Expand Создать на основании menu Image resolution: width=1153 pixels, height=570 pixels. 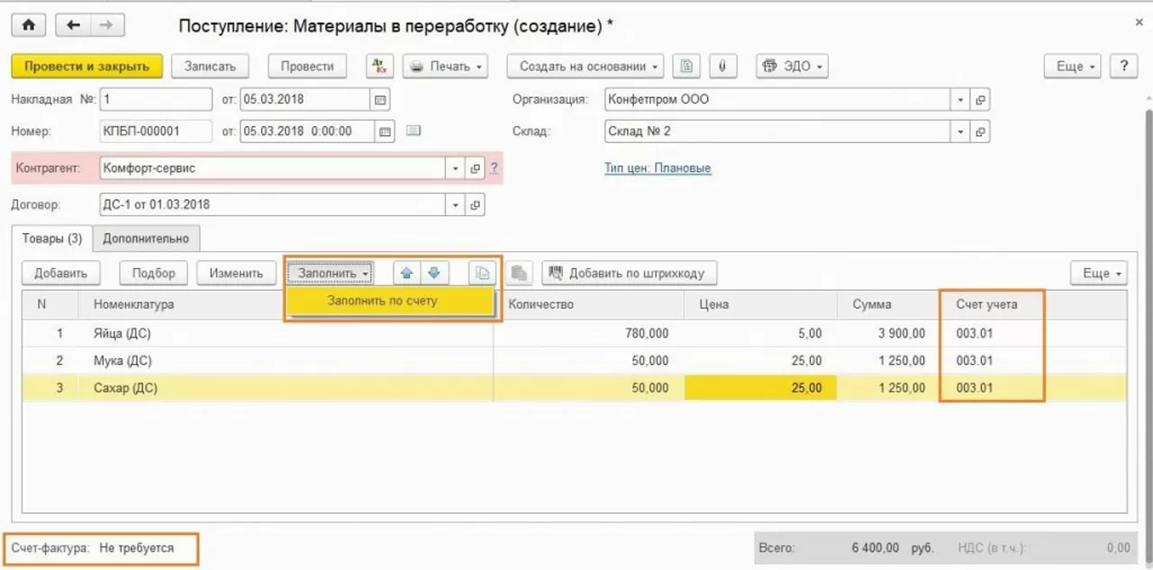585,67
